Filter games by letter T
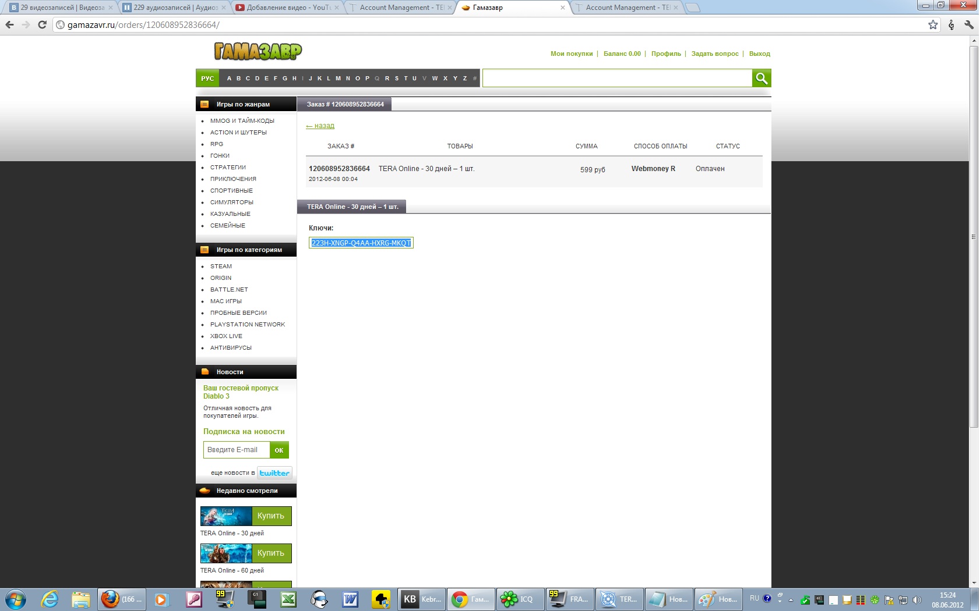Image resolution: width=980 pixels, height=611 pixels. 406,79
